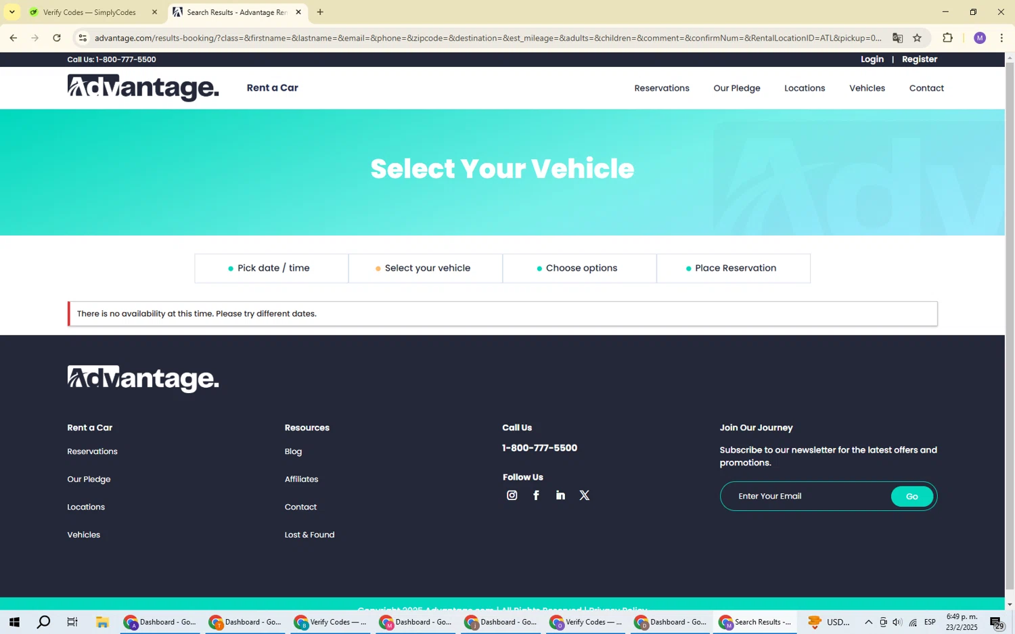Open Our Pledge in top navigation
The width and height of the screenshot is (1015, 634).
[x=737, y=88]
